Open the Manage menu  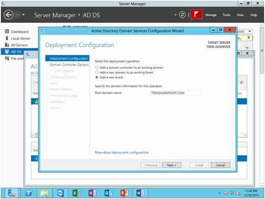pyautogui.click(x=211, y=15)
